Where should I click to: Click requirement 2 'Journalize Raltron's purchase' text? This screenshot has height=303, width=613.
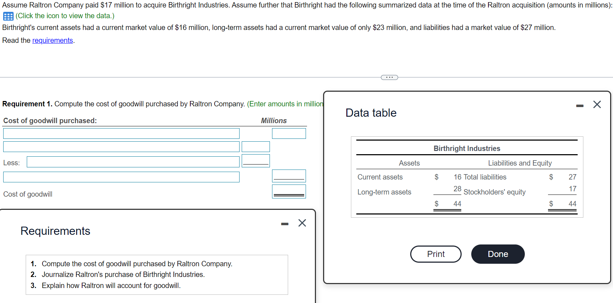point(123,274)
